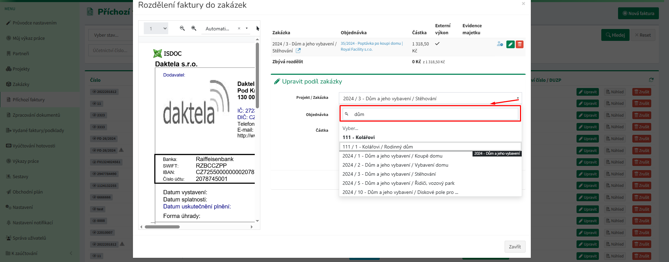The width and height of the screenshot is (669, 262).
Task: Pick 2024 / 5 Řidiči, vozový park option
Action: [x=398, y=183]
